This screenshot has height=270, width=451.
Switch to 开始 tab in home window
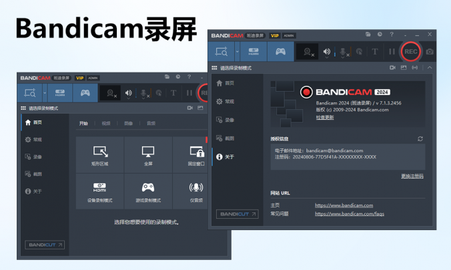[x=83, y=123]
